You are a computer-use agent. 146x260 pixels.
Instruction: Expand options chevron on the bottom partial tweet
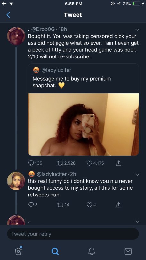click(x=137, y=222)
